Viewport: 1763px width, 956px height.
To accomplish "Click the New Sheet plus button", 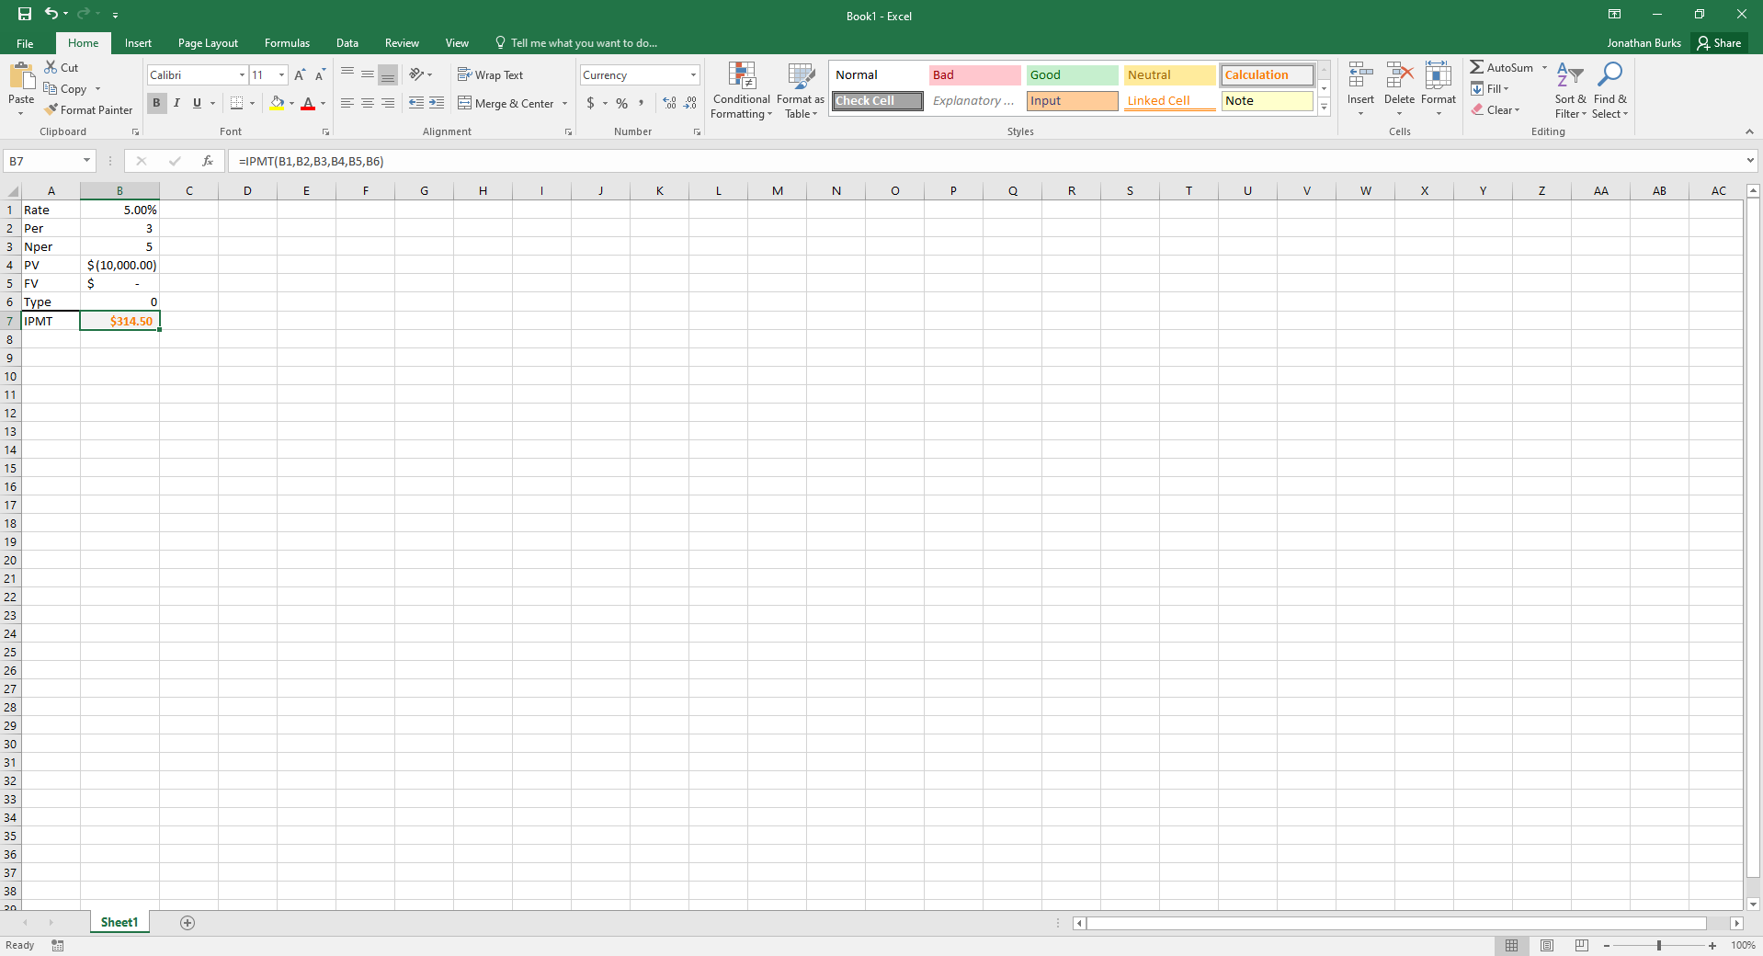I will point(187,923).
